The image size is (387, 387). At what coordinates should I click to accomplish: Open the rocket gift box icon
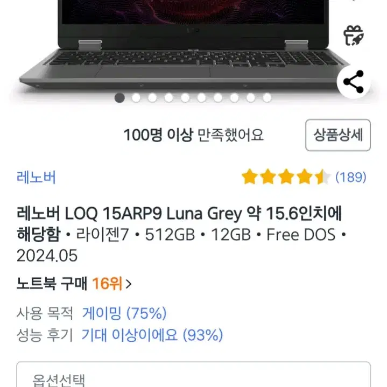(354, 36)
